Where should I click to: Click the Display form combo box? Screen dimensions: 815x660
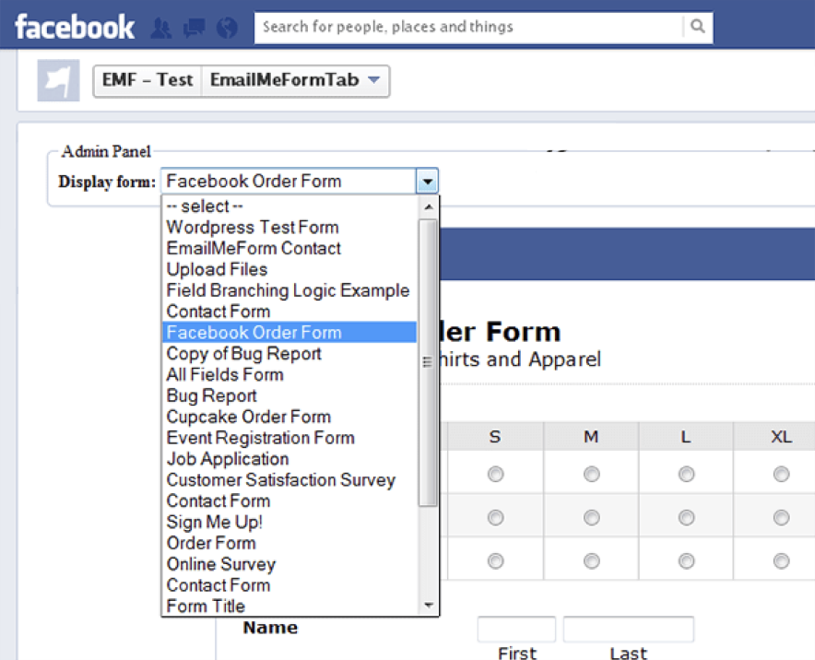tap(300, 182)
